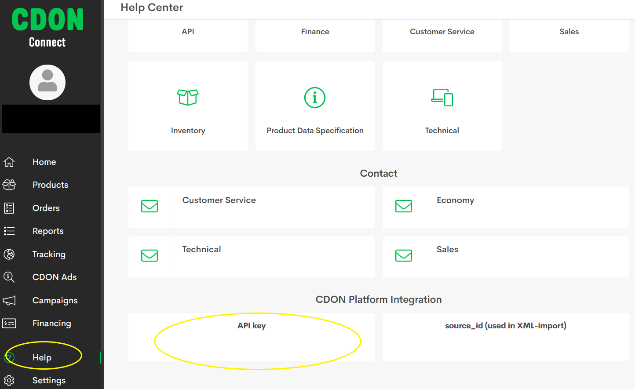This screenshot has height=389, width=635.
Task: Contact the Economy department
Action: [x=506, y=207]
